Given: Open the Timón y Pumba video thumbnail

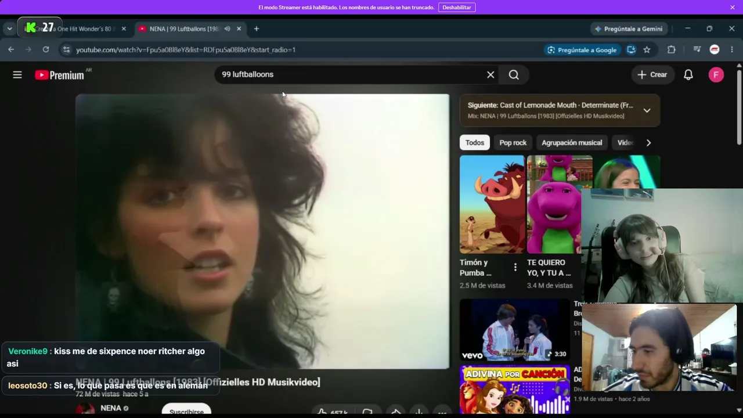Looking at the screenshot, I should click(492, 204).
